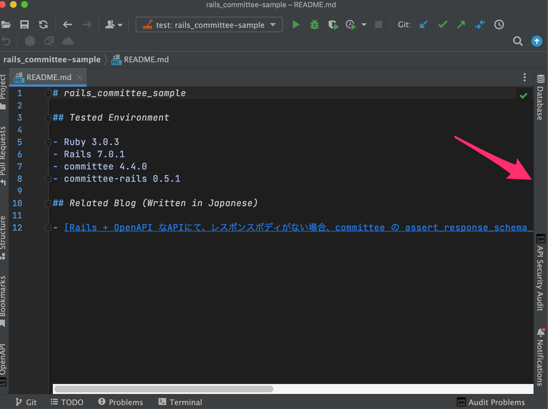The image size is (548, 409).
Task: Reload all files from disk
Action: coord(43,25)
